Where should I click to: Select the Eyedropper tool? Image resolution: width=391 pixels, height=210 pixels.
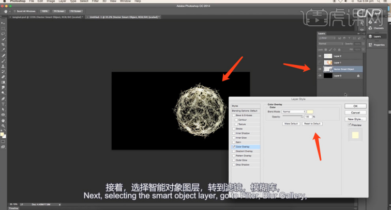click(x=3, y=50)
